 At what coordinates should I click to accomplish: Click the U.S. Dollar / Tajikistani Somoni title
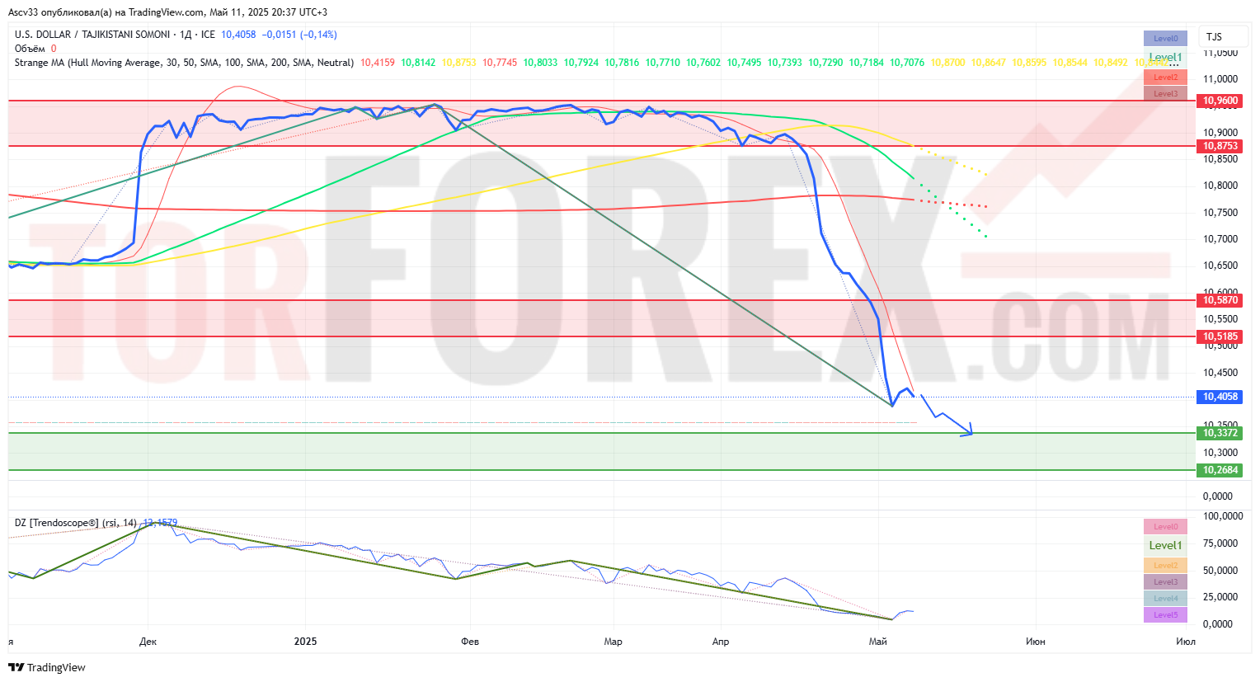pos(92,35)
